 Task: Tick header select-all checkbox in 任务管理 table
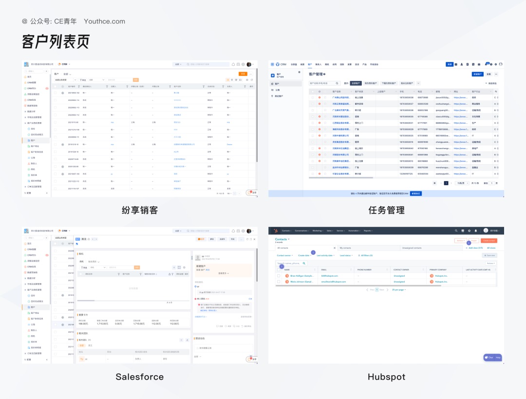tap(313, 92)
